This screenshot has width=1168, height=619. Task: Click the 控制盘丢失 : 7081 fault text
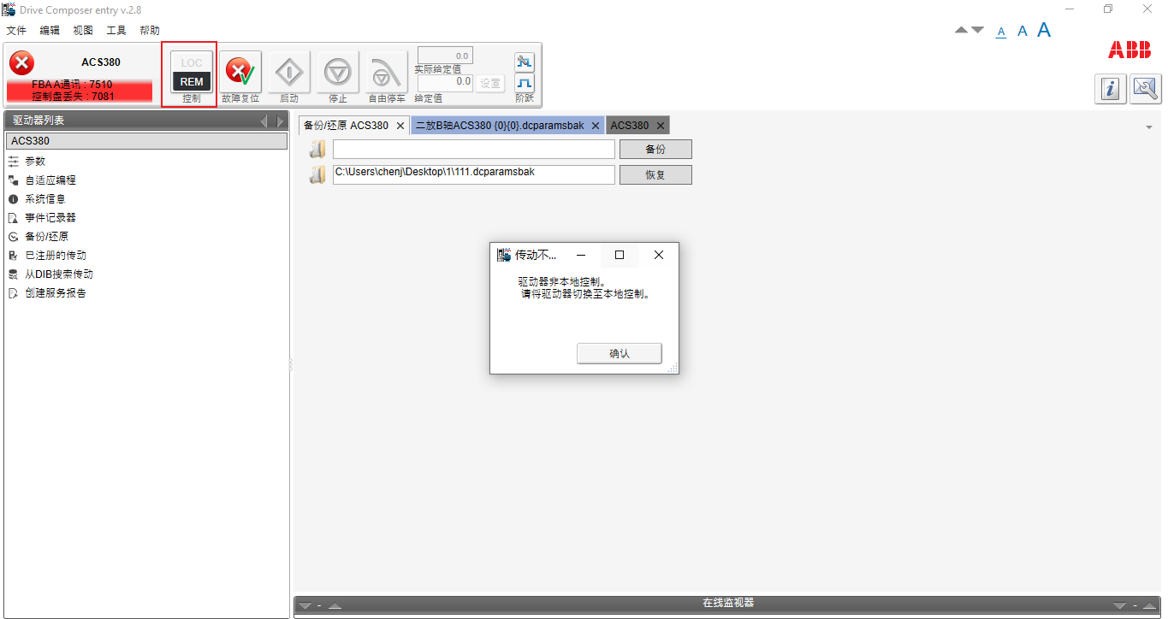pos(74,96)
